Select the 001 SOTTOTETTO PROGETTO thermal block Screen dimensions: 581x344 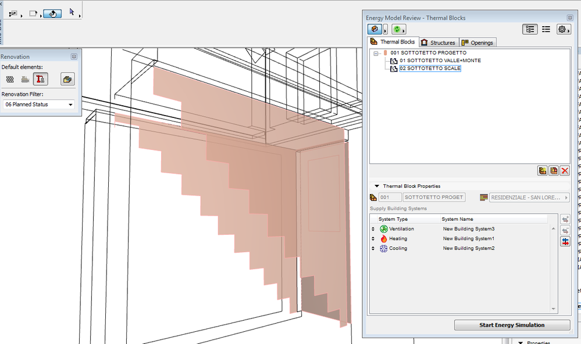click(428, 52)
